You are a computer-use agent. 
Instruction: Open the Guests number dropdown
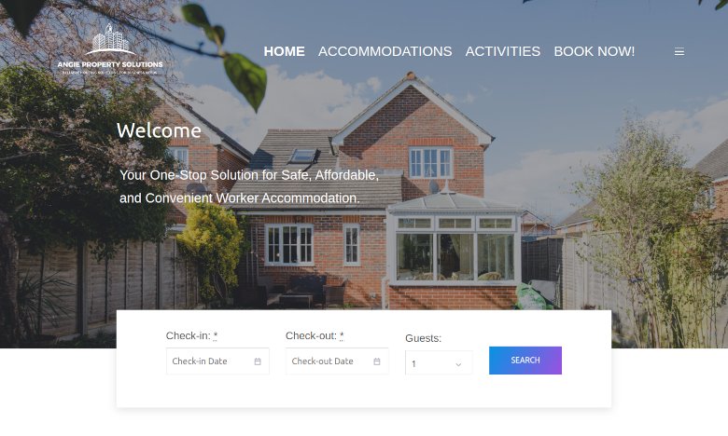[439, 362]
